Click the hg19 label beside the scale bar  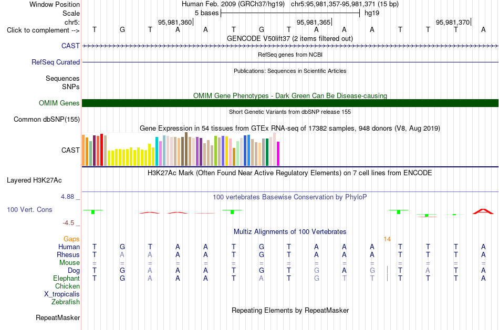pyautogui.click(x=372, y=13)
